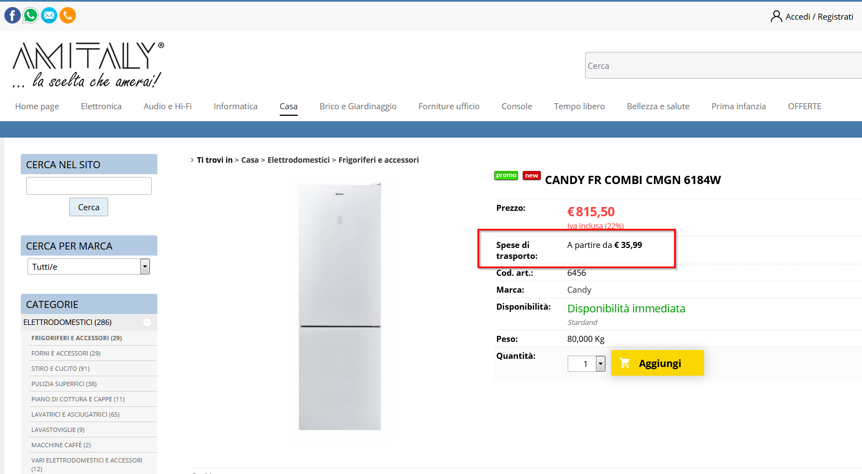Open the Elettronica menu

(x=101, y=106)
